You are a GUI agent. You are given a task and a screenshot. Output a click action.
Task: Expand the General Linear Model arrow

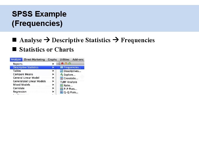pyautogui.click(x=53, y=78)
